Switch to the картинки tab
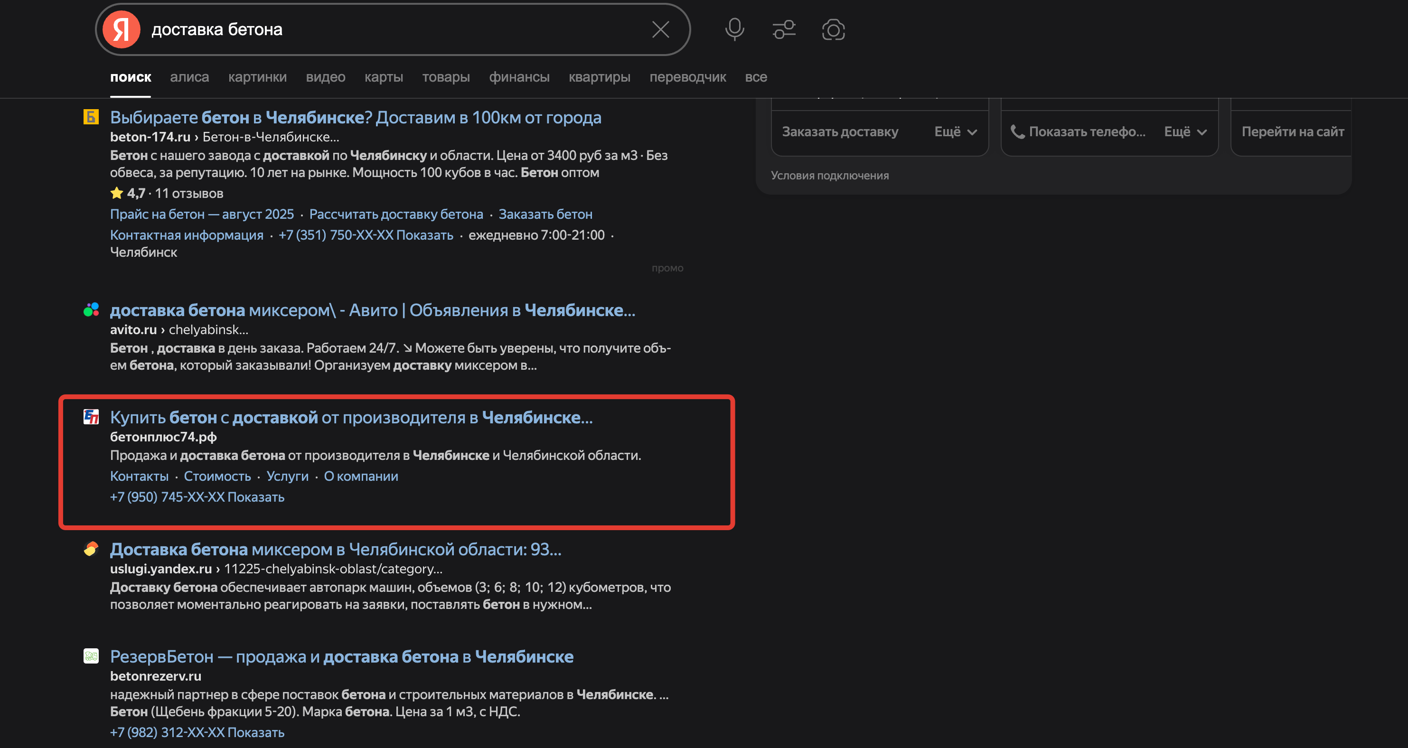 (257, 77)
